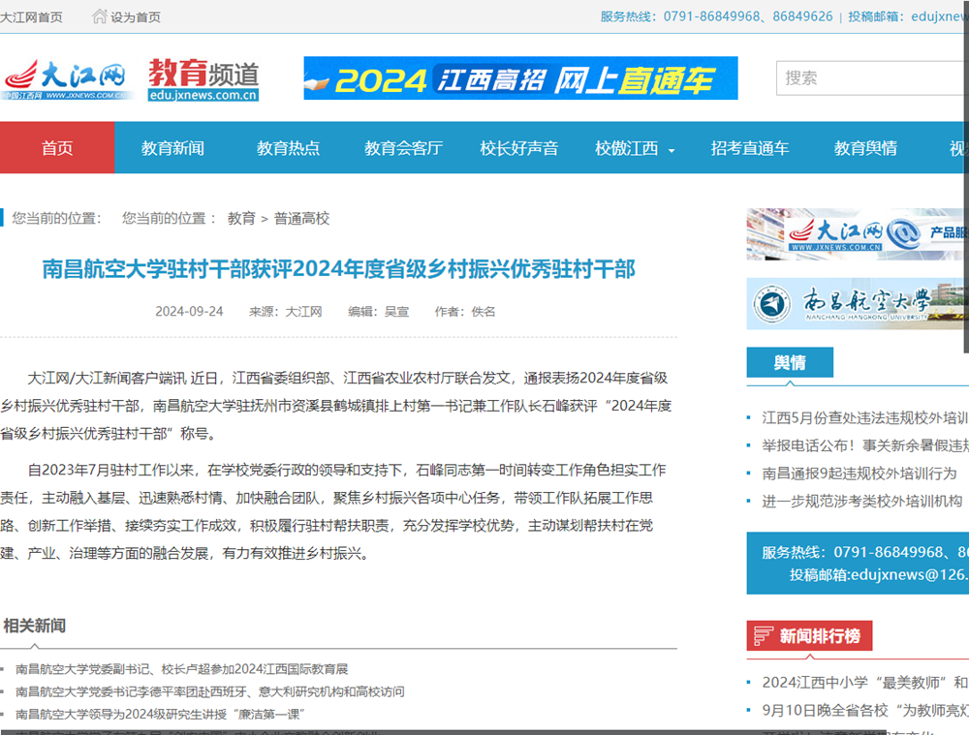Open the 招考直通车 nav tab

click(x=751, y=148)
